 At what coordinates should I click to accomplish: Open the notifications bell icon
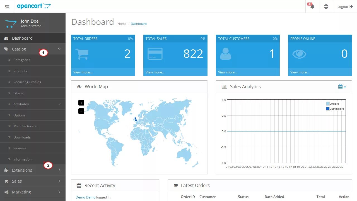pyautogui.click(x=312, y=6)
